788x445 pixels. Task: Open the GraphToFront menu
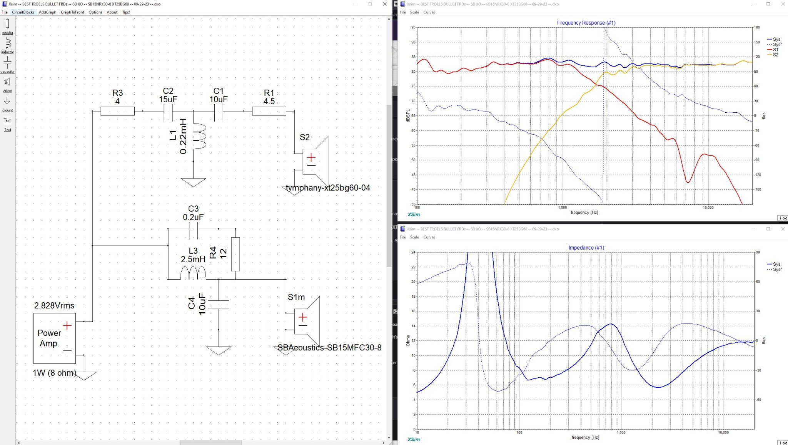(x=72, y=12)
